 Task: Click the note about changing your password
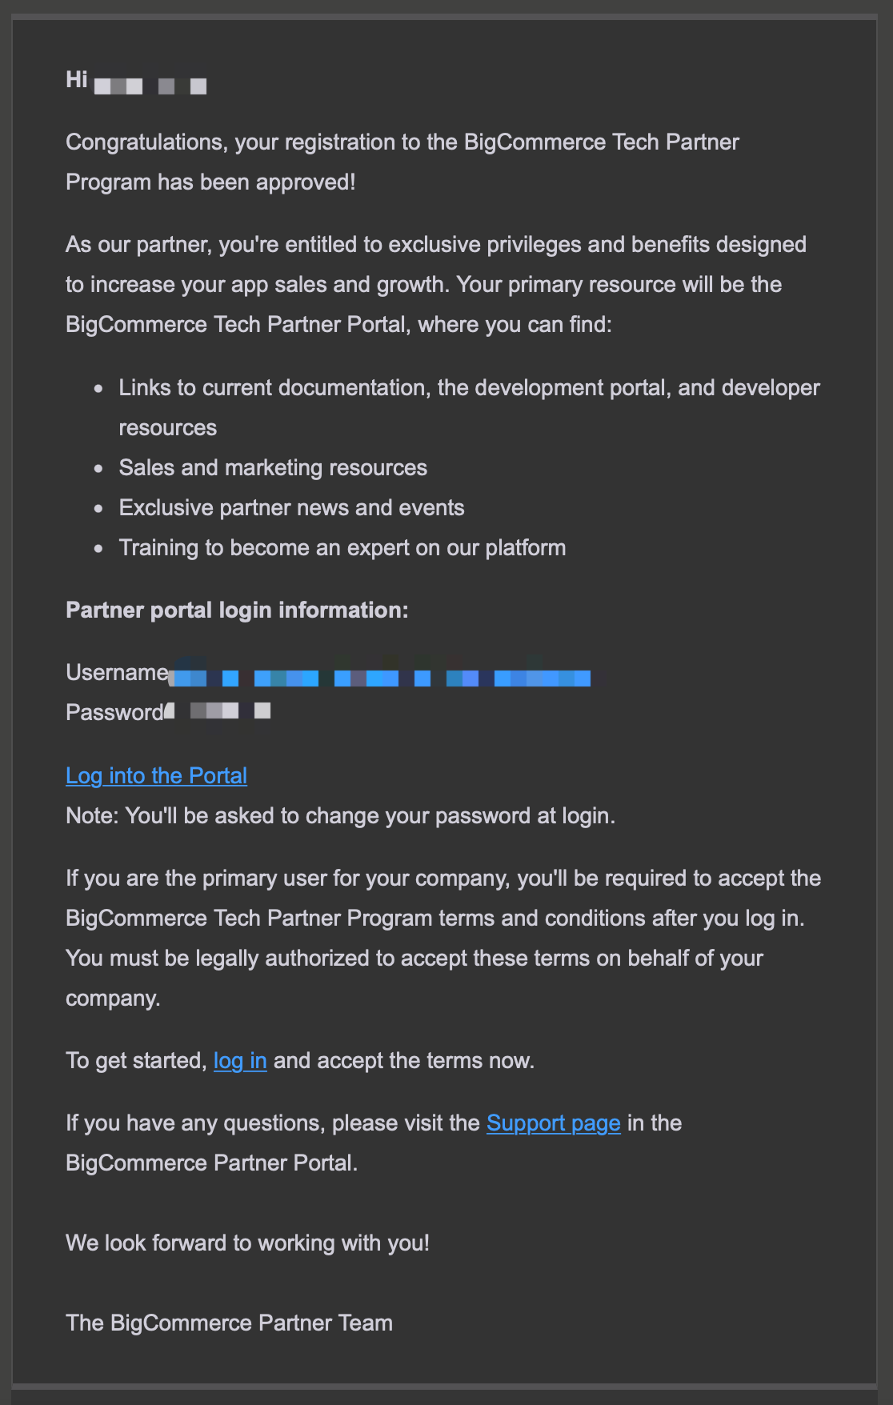click(x=340, y=815)
